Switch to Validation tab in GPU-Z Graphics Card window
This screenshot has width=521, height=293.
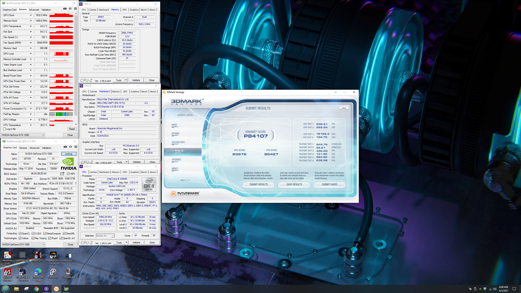[46, 148]
